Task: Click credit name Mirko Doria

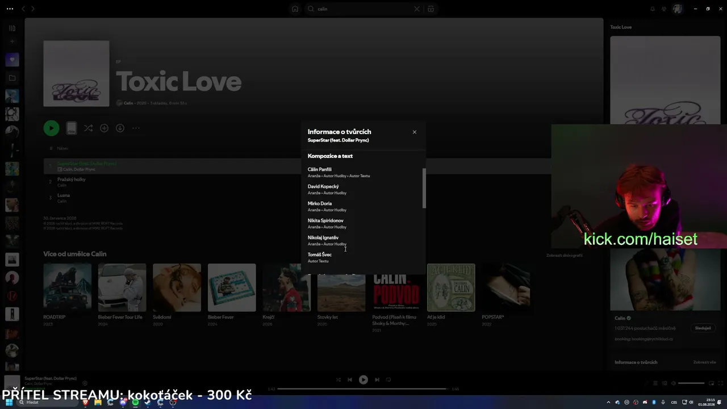Action: (320, 203)
